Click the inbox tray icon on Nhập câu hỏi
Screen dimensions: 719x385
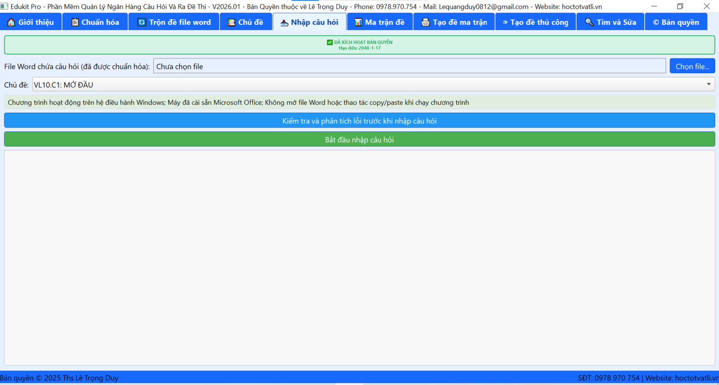284,23
